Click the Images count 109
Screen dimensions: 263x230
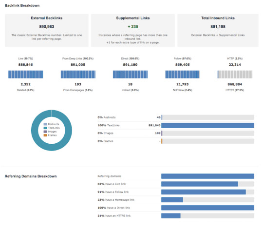[158, 133]
